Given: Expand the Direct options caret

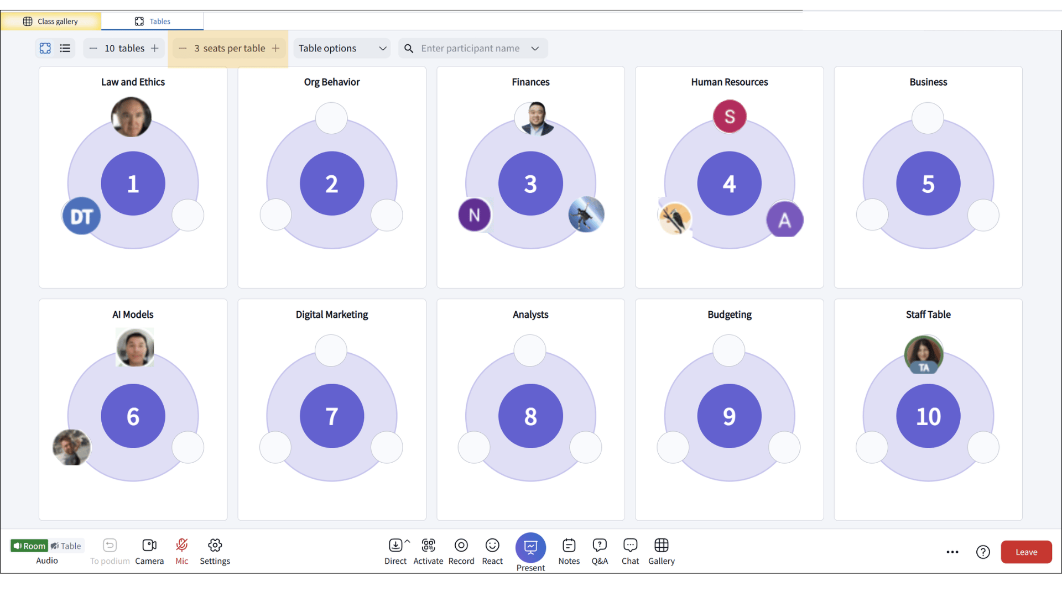Looking at the screenshot, I should click(408, 541).
